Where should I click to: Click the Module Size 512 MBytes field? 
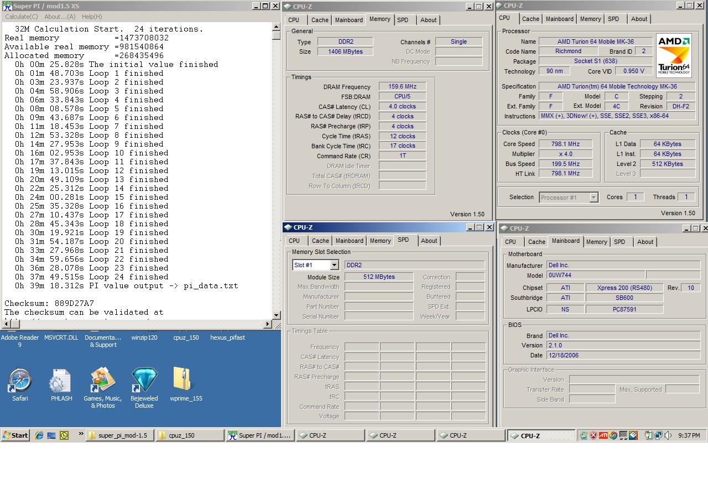[379, 277]
